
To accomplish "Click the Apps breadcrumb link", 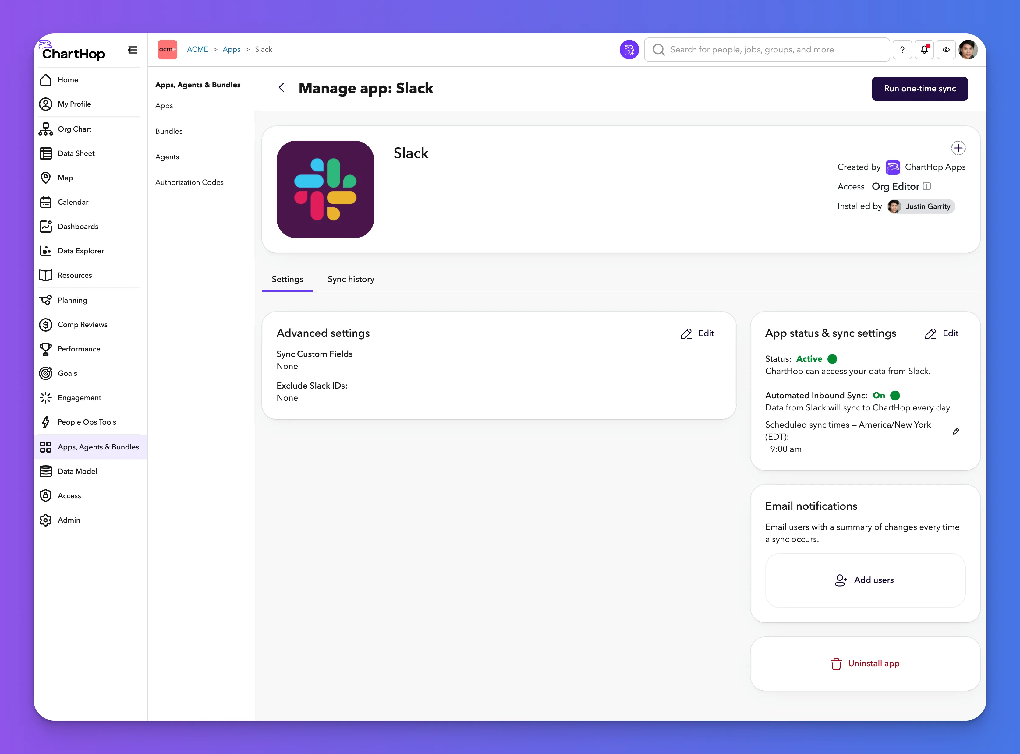I will [x=231, y=49].
